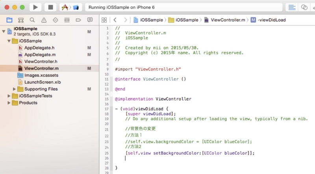Open the Issue navigator warning icon
This screenshot has width=315, height=174.
[44, 20]
